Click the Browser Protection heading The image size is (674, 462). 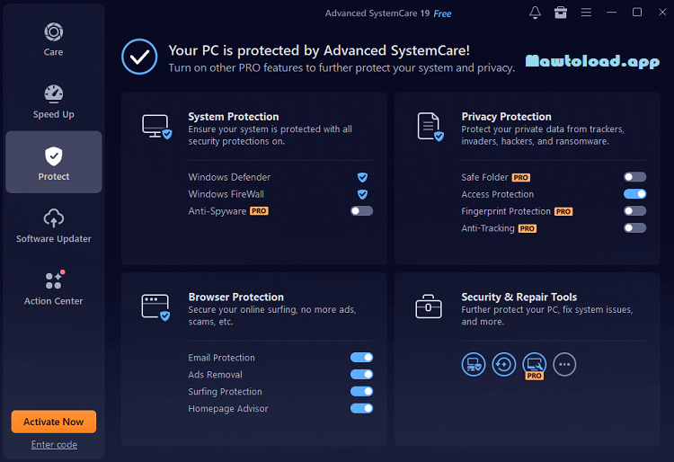[x=236, y=297]
